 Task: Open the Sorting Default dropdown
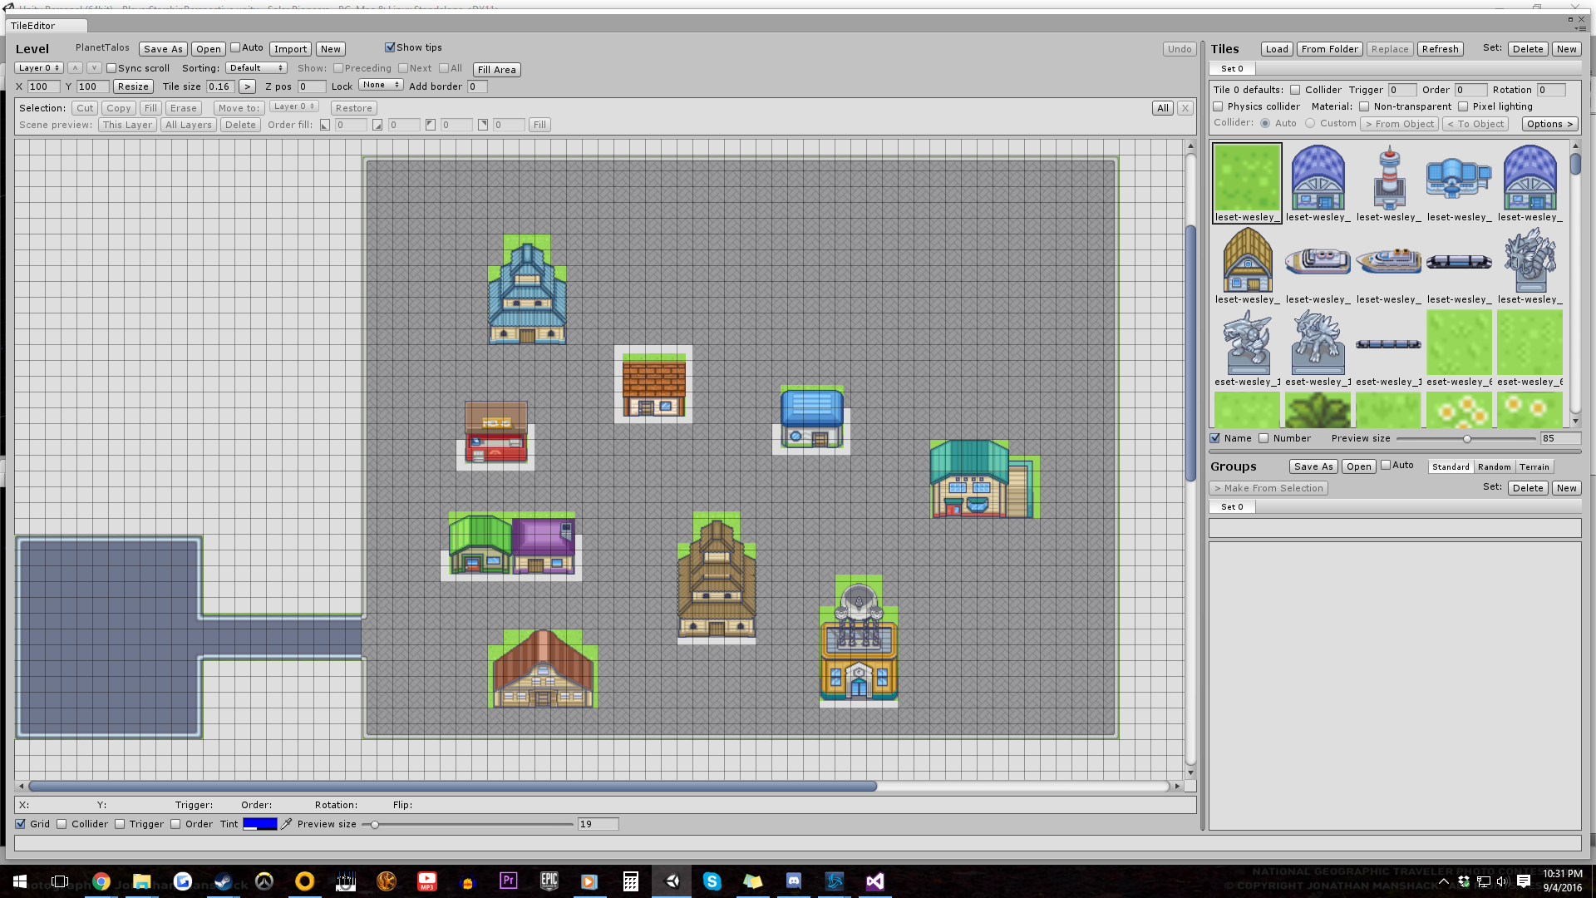pos(256,68)
